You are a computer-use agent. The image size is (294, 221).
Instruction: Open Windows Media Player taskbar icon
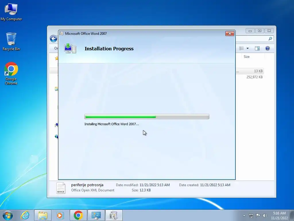click(60, 215)
